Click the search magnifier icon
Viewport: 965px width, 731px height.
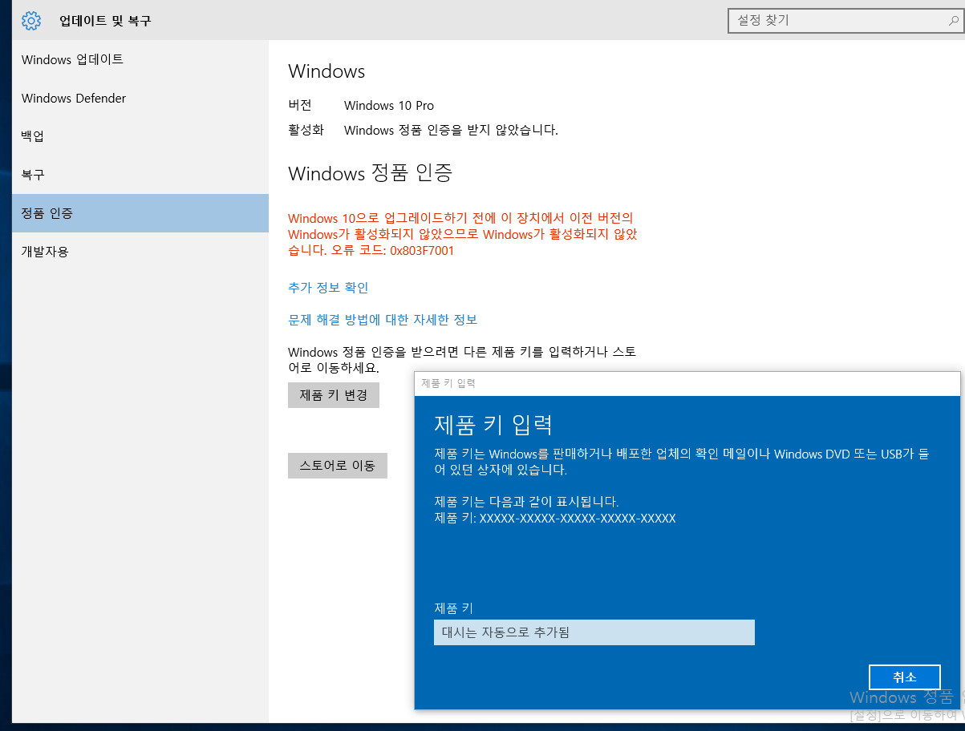(x=952, y=21)
